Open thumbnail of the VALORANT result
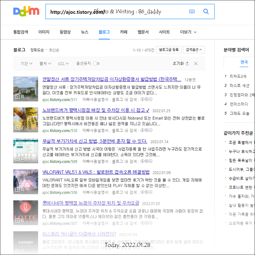 [x=26, y=182]
